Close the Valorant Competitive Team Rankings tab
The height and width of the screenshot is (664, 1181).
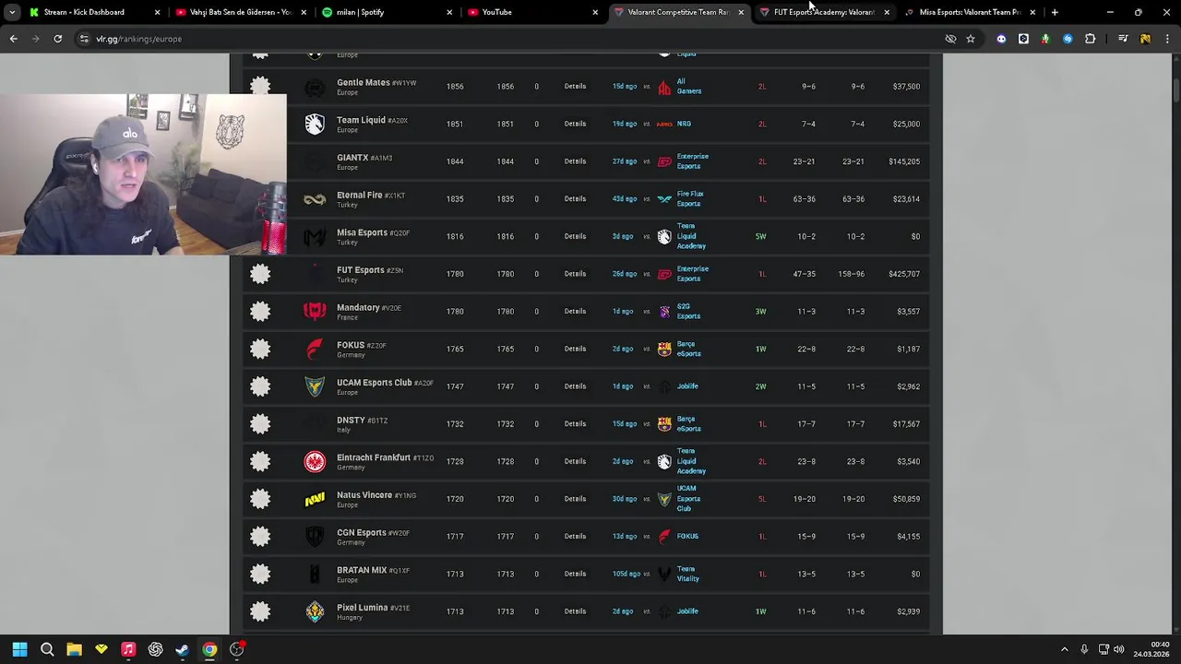pyautogui.click(x=741, y=12)
